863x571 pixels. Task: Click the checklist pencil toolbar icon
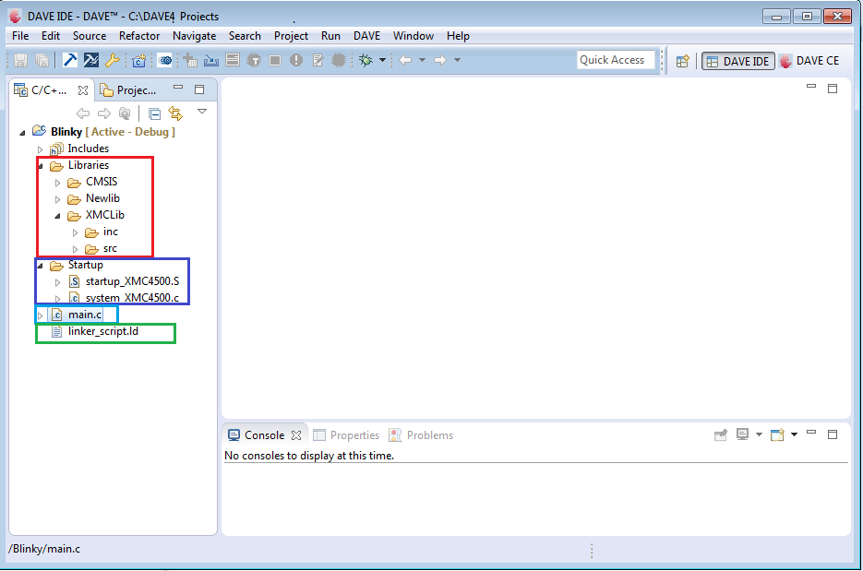click(318, 60)
